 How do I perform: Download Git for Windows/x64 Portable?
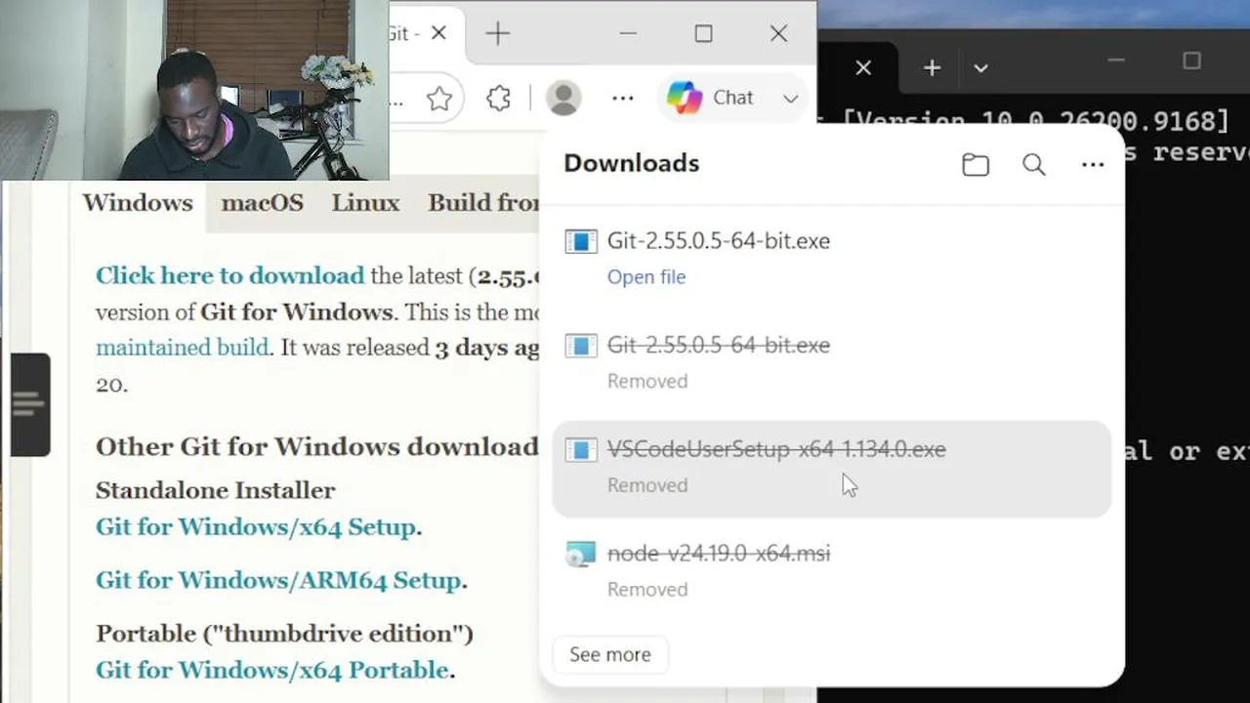tap(272, 670)
